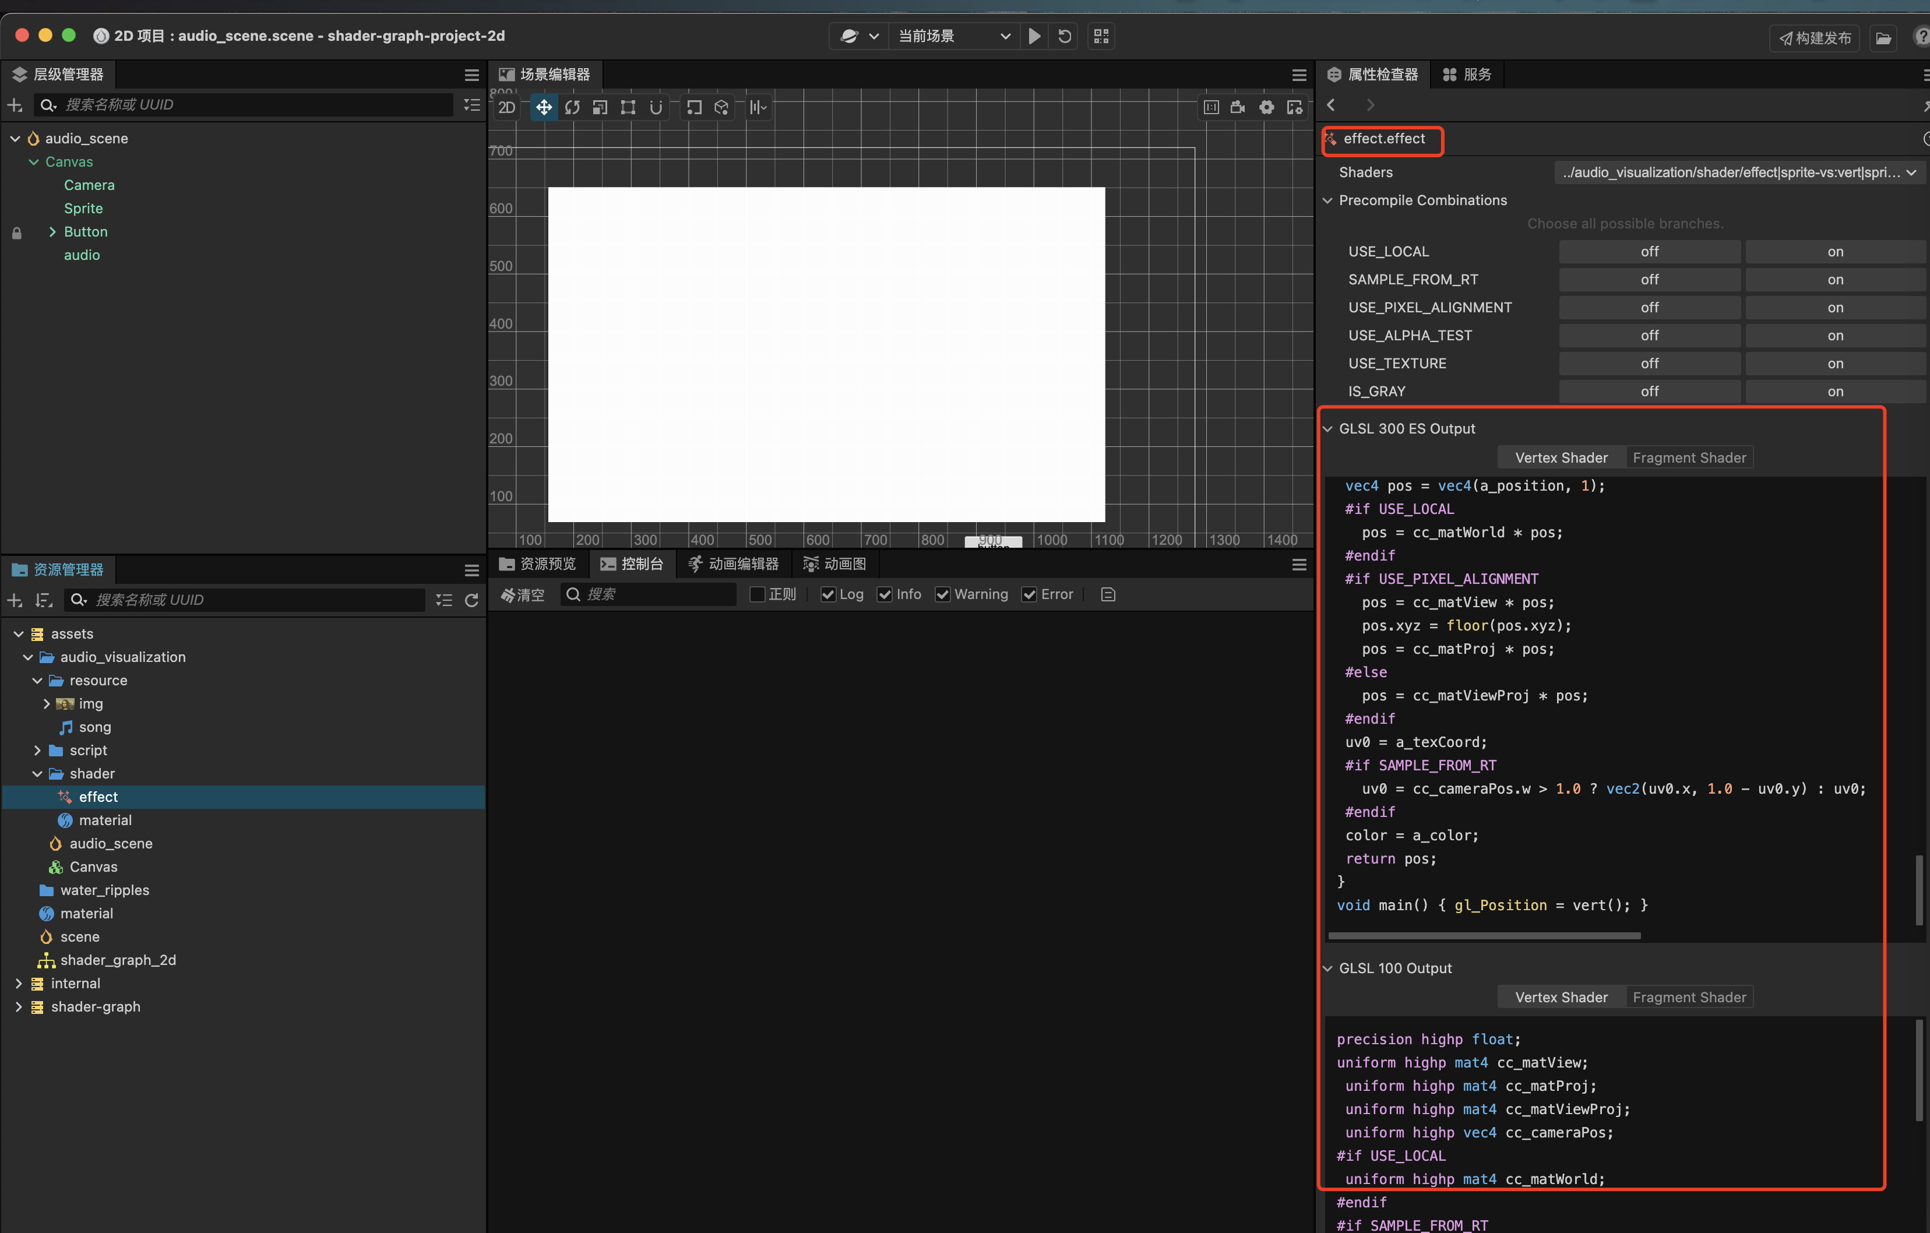Open the Shaders dropdown in inspector
Screen dimensions: 1930x1233
pyautogui.click(x=1739, y=172)
